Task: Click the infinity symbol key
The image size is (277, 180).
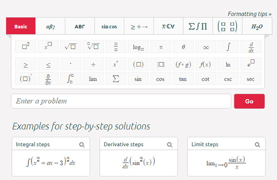Action: [206, 46]
